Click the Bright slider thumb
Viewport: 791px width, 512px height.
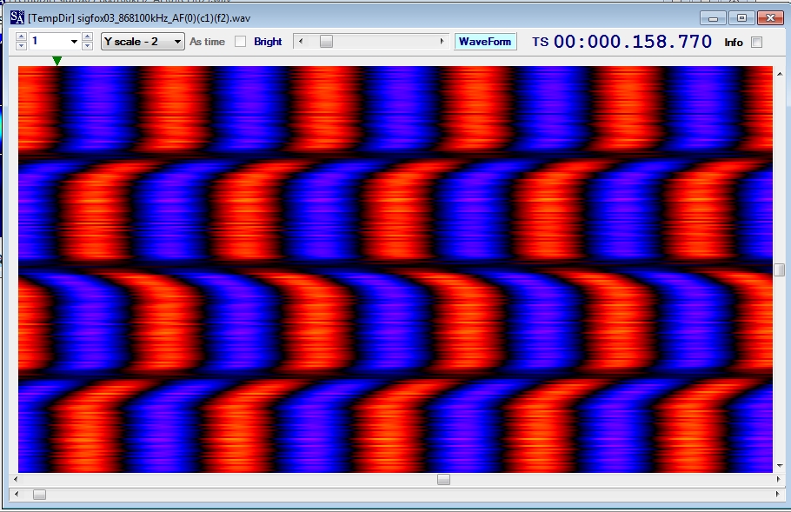[326, 42]
